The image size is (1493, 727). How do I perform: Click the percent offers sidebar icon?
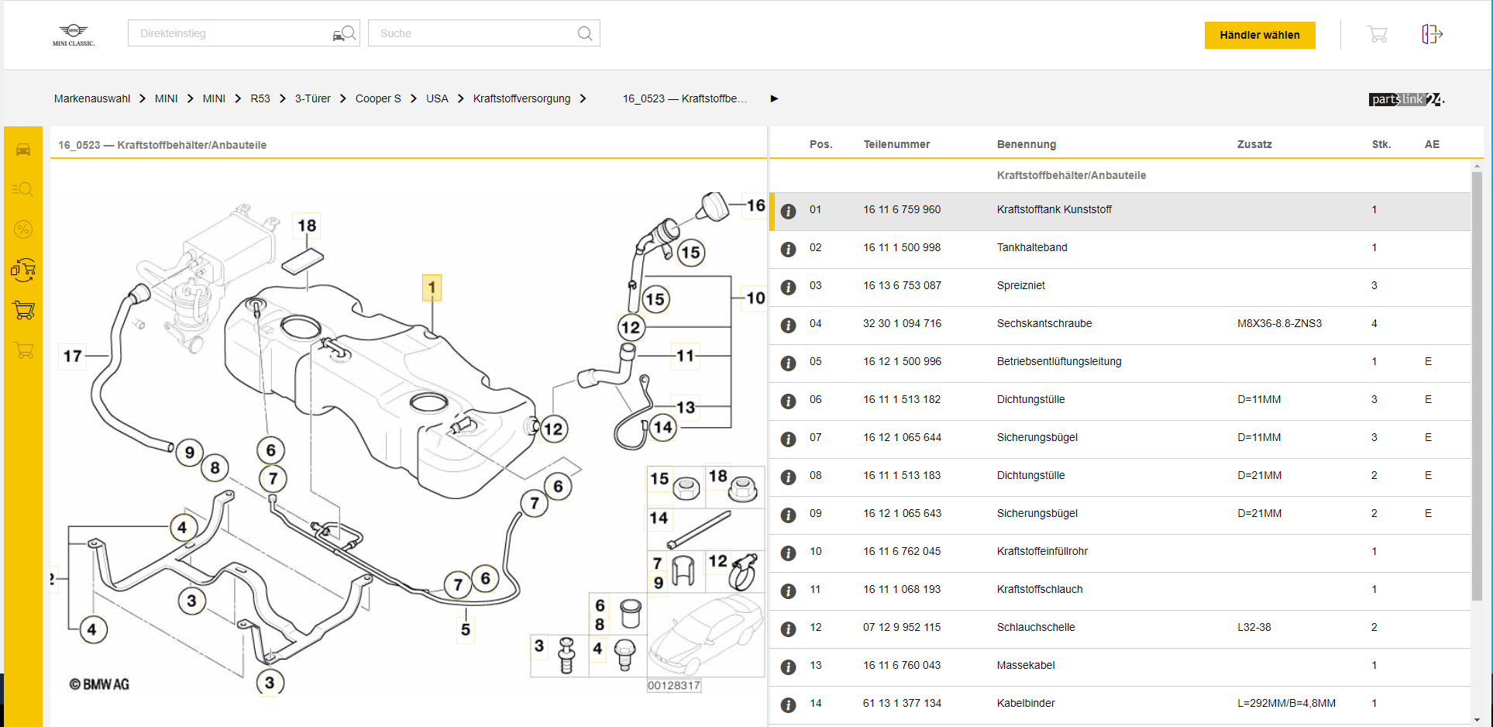coord(23,229)
